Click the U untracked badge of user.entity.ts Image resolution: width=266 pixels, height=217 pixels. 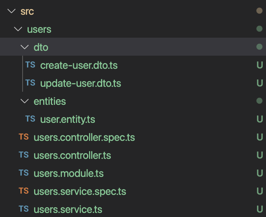pos(260,119)
